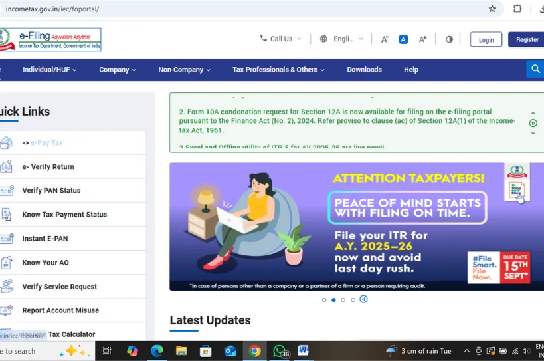Pause the scrolling news ticker
544x361 pixels.
(x=533, y=123)
